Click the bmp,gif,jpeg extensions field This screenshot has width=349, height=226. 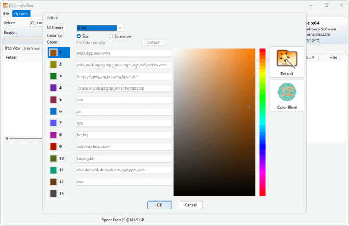124,76
